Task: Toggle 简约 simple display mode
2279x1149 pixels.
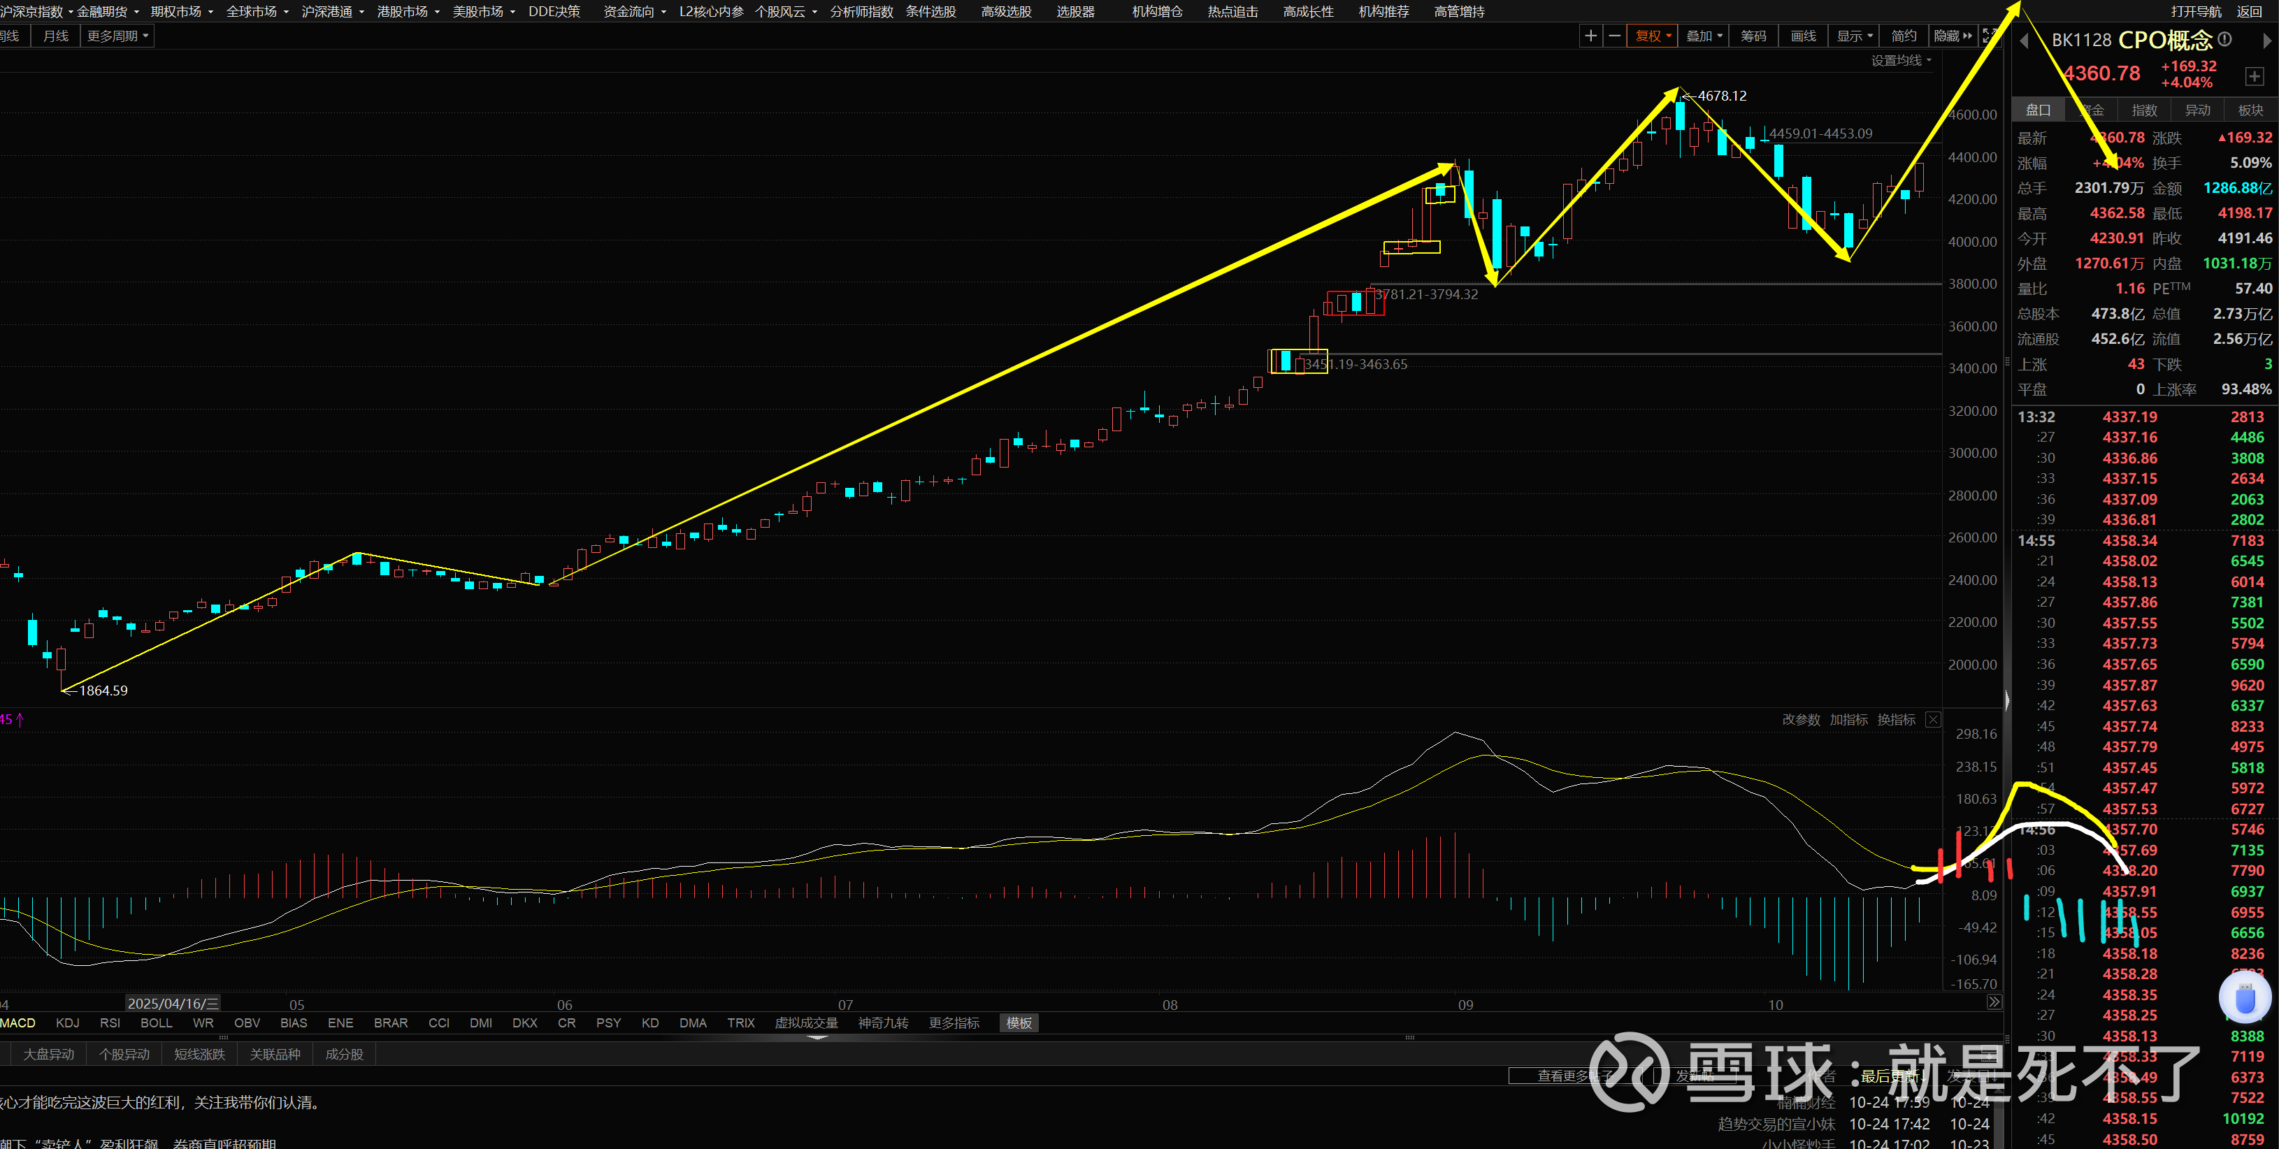Action: coord(1903,36)
